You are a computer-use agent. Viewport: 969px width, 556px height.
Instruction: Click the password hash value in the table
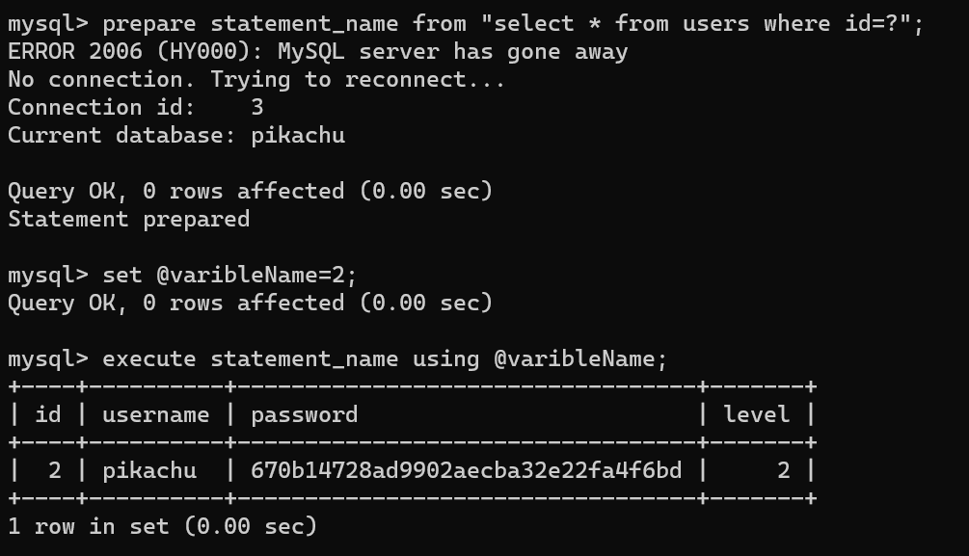pos(466,471)
